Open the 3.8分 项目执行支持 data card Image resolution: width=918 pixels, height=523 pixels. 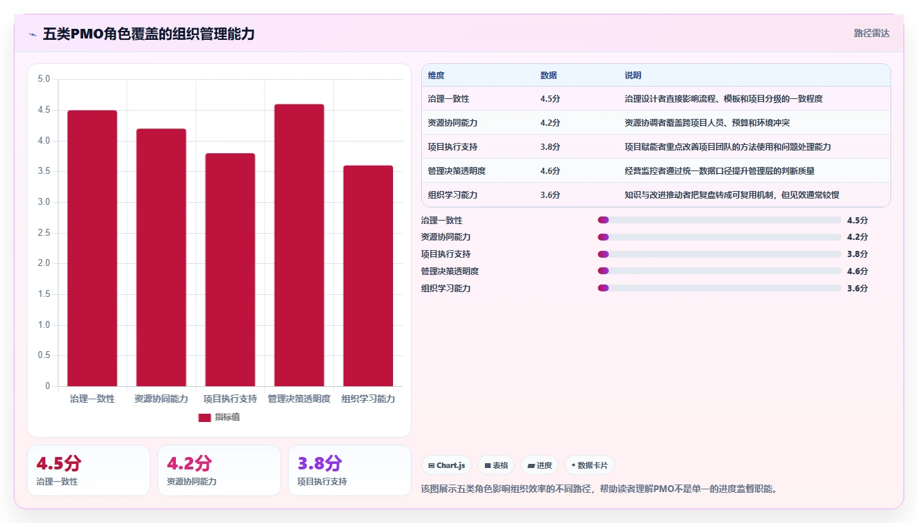350,470
